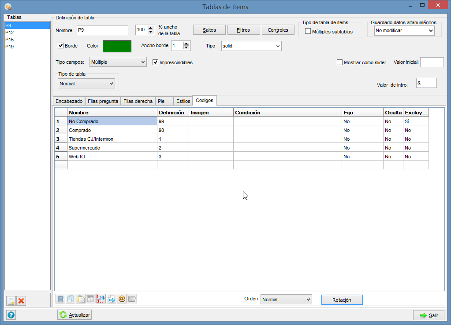Screen dimensions: 451x325
Task: Increase % ancho de la tabla value
Action: tap(150, 28)
